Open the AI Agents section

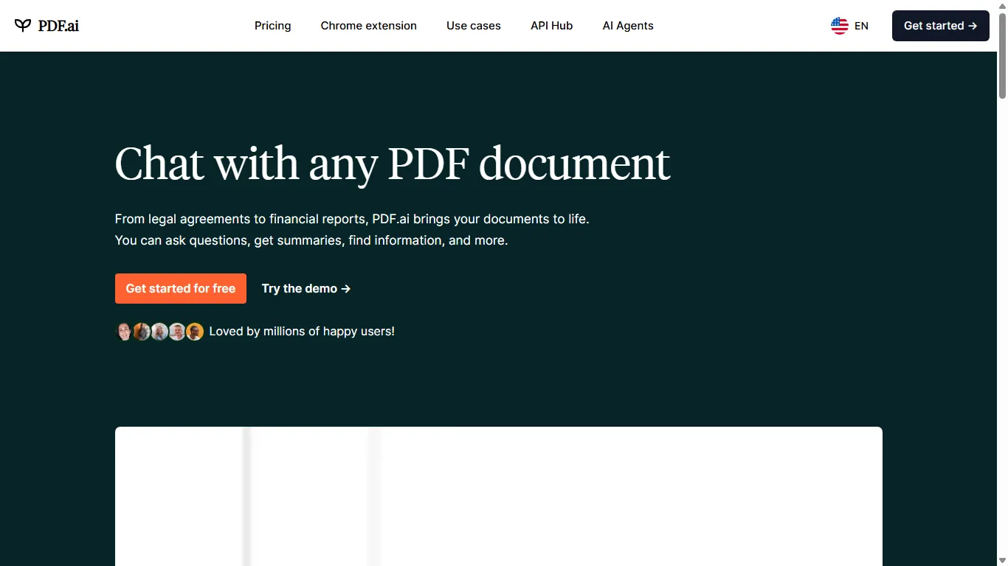click(628, 25)
